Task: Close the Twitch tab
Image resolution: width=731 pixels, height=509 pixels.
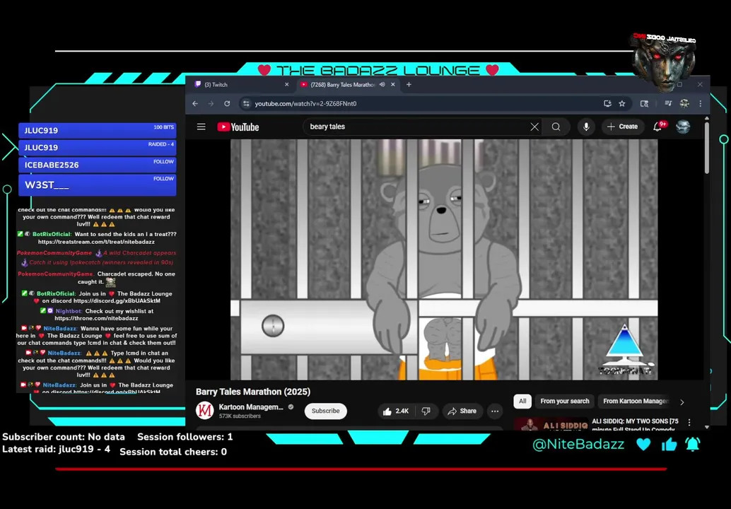Action: click(287, 84)
